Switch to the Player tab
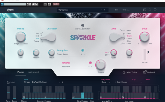The height and width of the screenshot is (102, 165). click(21, 72)
